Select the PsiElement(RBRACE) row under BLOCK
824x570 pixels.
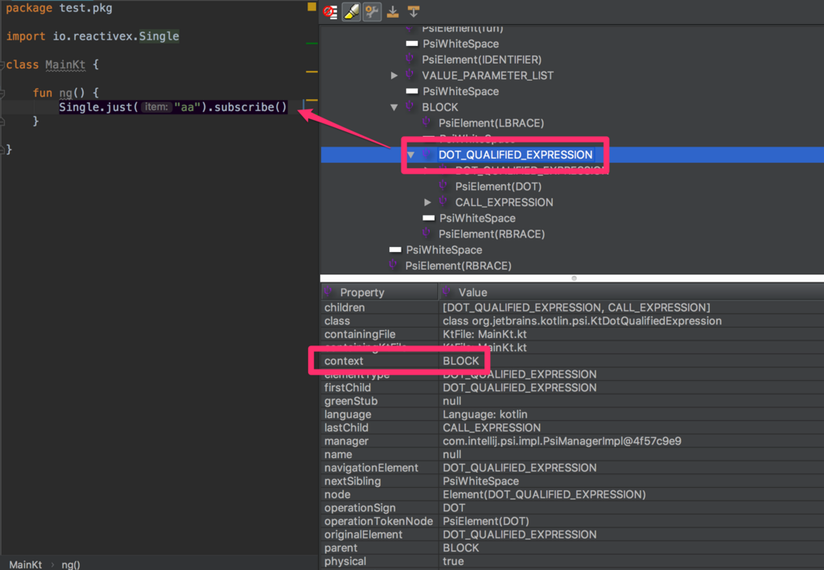coord(492,234)
